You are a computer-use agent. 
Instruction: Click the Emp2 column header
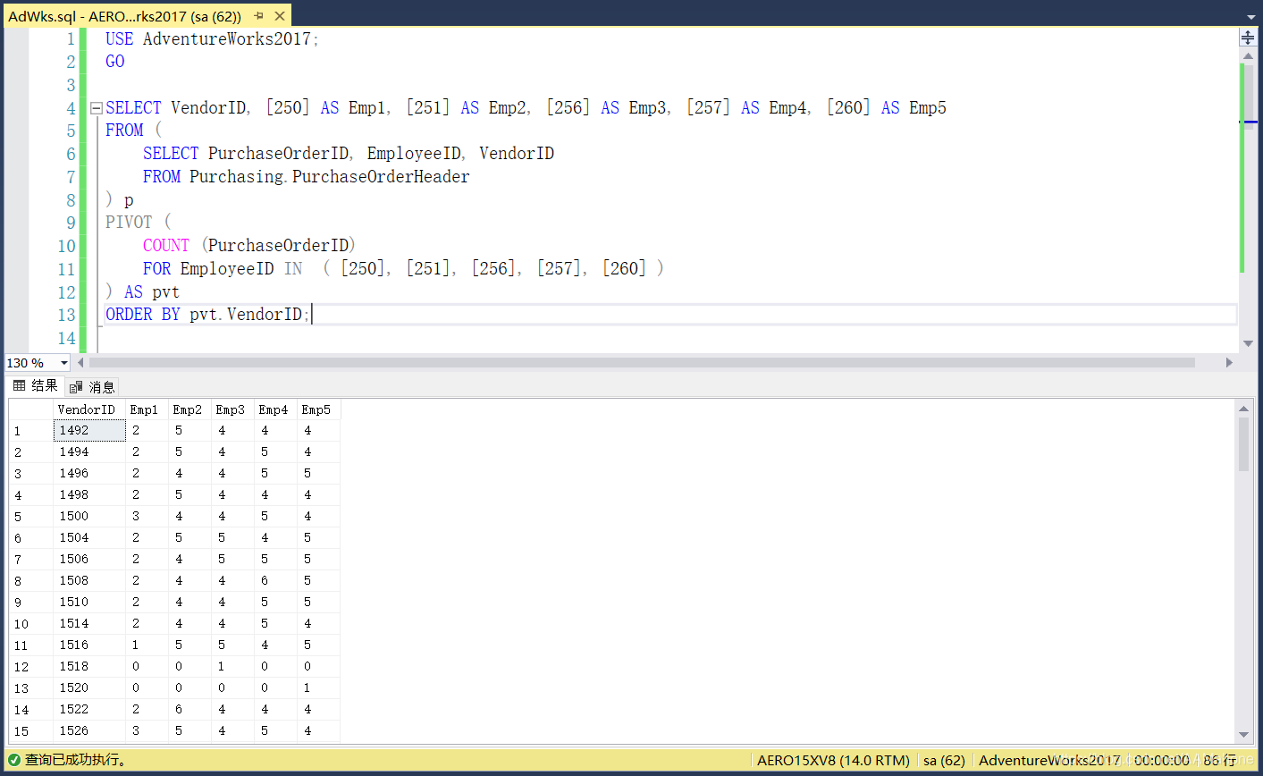pos(190,409)
